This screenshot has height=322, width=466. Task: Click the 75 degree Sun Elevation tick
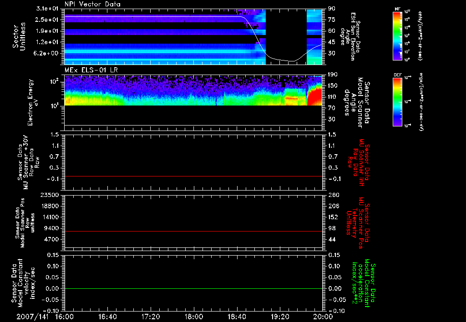point(332,20)
